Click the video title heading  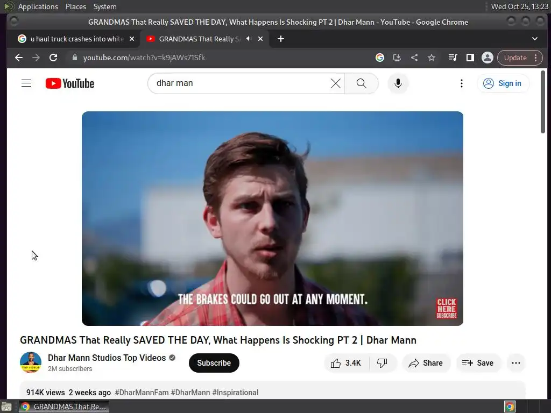click(x=218, y=340)
